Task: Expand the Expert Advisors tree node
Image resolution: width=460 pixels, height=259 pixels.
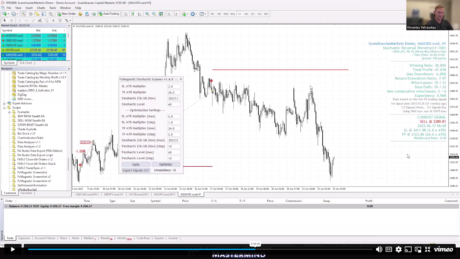Action: click(4, 104)
